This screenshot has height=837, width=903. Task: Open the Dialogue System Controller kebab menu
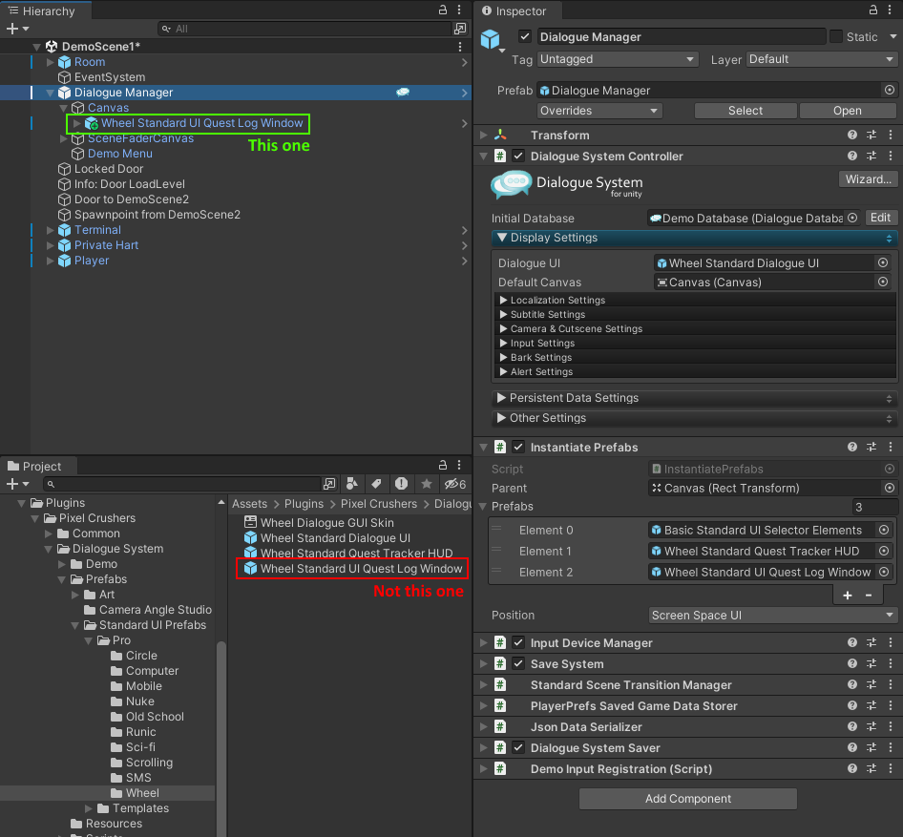(891, 156)
